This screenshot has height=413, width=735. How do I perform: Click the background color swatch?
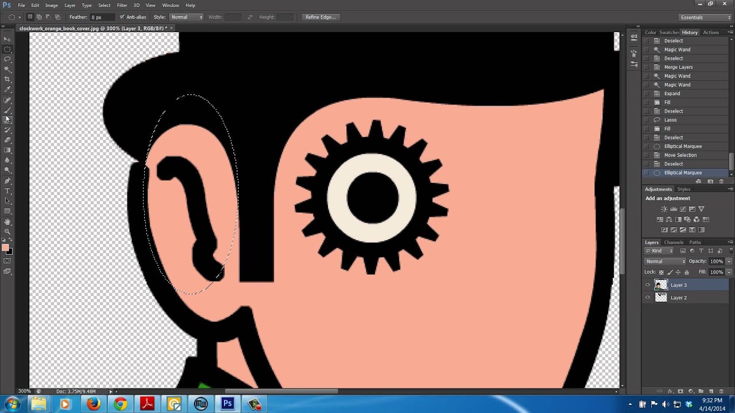pyautogui.click(x=10, y=251)
